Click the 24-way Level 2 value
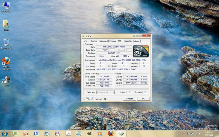 [x=144, y=83]
